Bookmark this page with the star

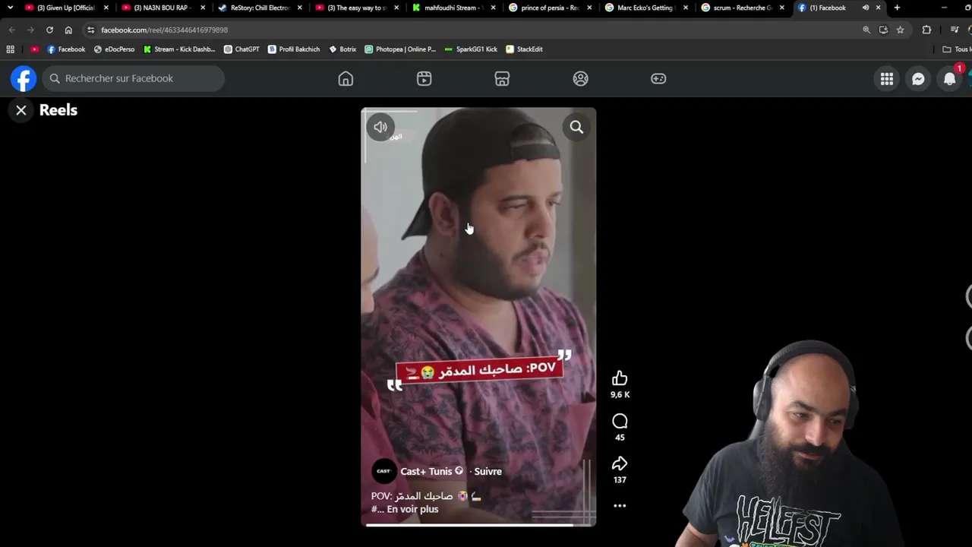(900, 30)
